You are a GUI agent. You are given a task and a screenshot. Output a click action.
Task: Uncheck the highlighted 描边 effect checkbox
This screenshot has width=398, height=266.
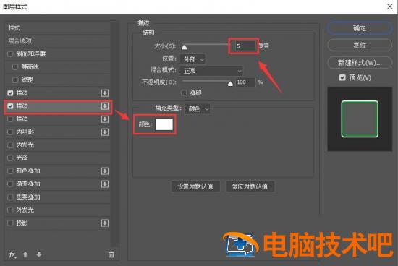pyautogui.click(x=10, y=106)
